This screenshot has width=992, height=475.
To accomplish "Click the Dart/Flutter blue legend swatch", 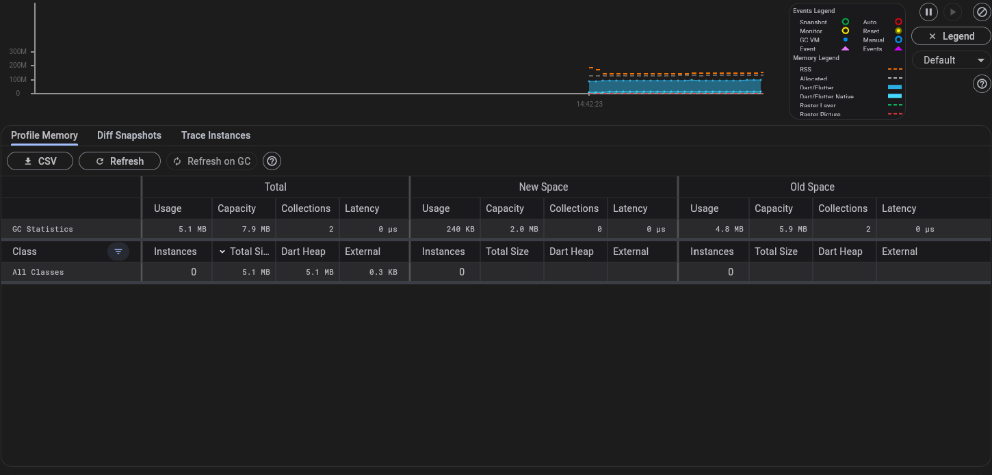I will pyautogui.click(x=895, y=87).
